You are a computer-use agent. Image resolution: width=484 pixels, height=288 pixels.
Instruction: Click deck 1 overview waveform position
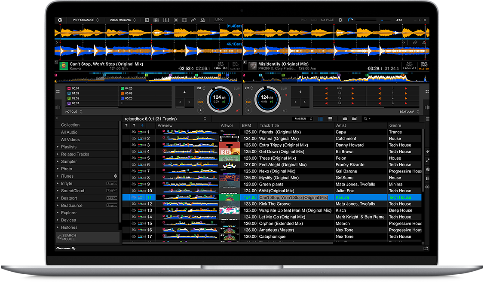tap(148, 77)
